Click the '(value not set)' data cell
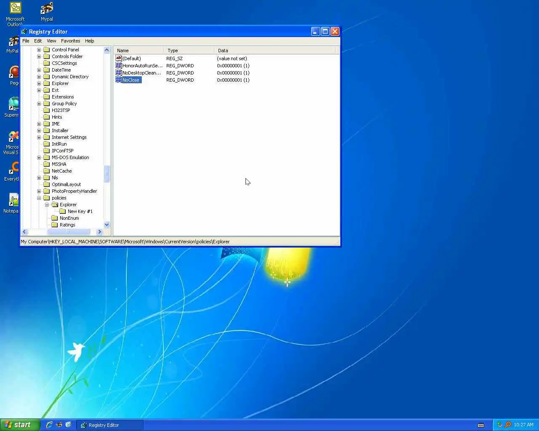The image size is (539, 431). coord(232,59)
